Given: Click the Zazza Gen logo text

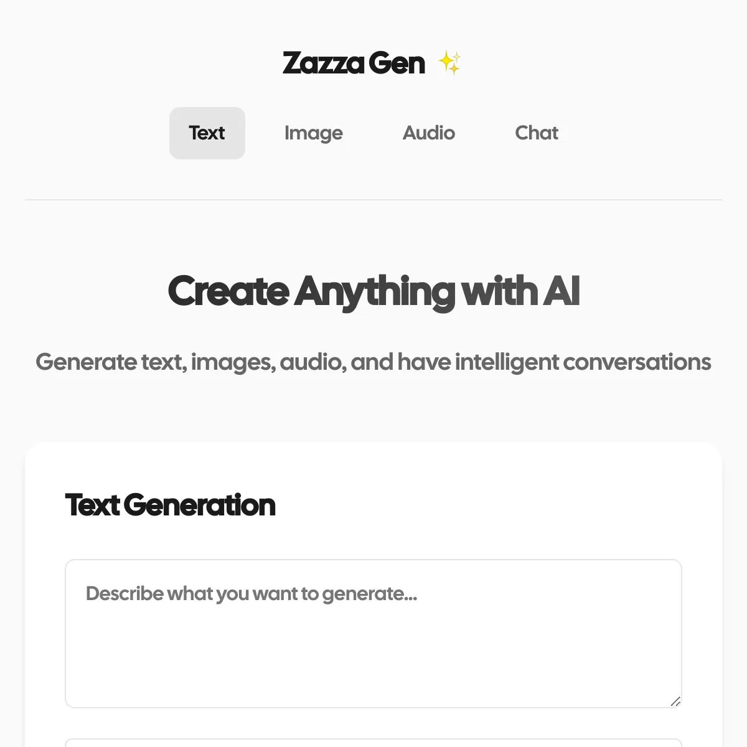Looking at the screenshot, I should tap(354, 63).
